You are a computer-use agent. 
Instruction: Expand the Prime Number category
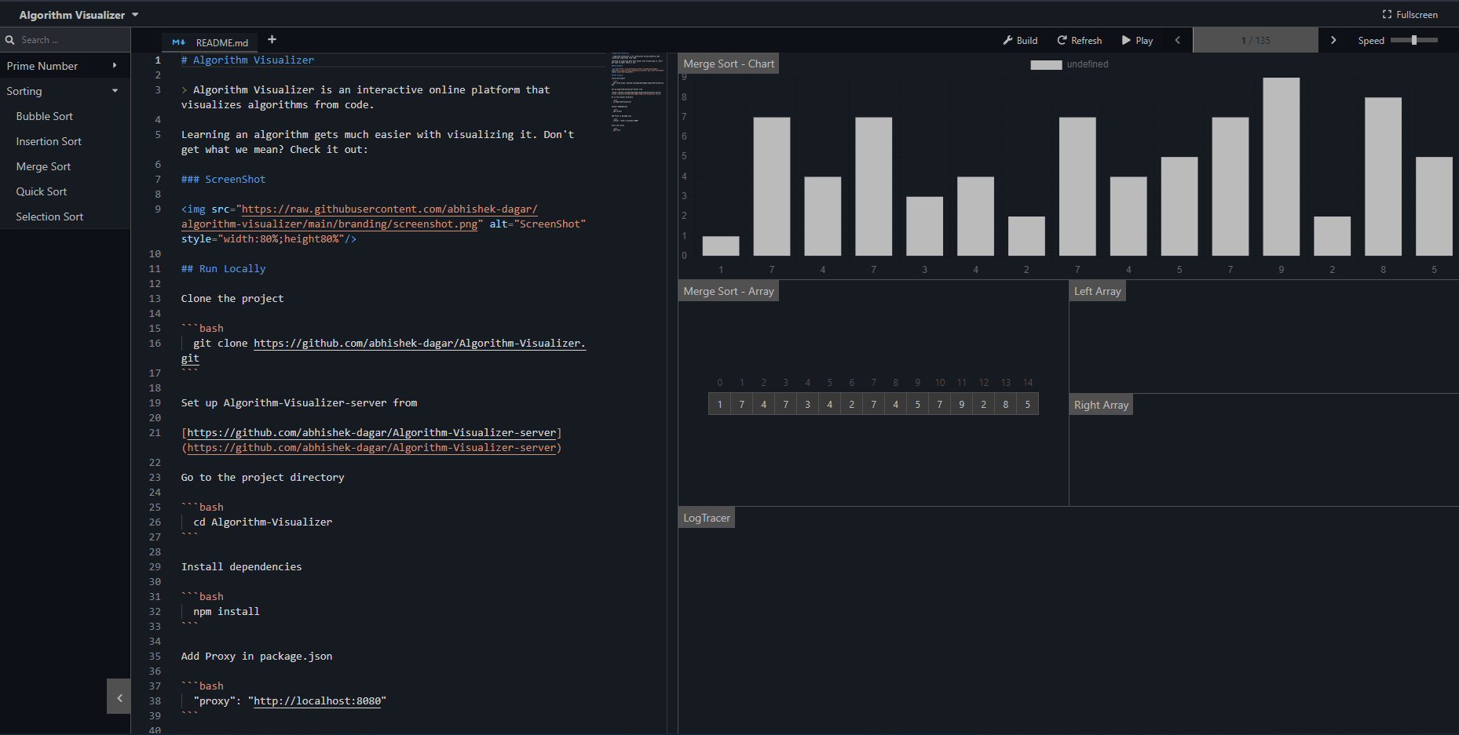tap(65, 66)
